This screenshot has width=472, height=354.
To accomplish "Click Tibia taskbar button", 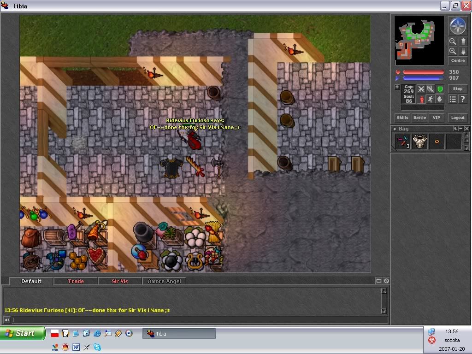I will 179,334.
